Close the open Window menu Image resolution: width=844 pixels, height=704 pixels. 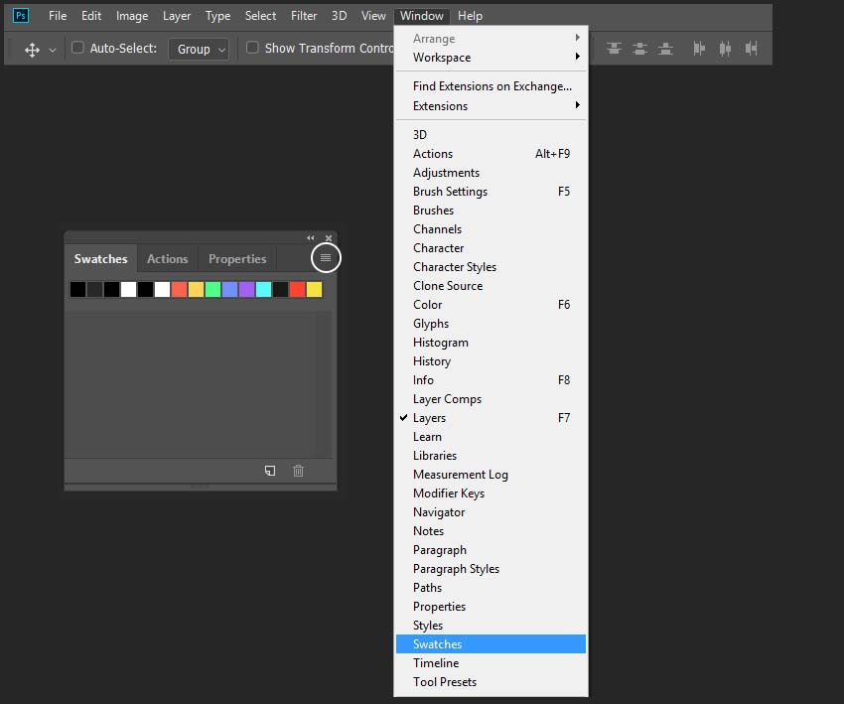point(421,16)
